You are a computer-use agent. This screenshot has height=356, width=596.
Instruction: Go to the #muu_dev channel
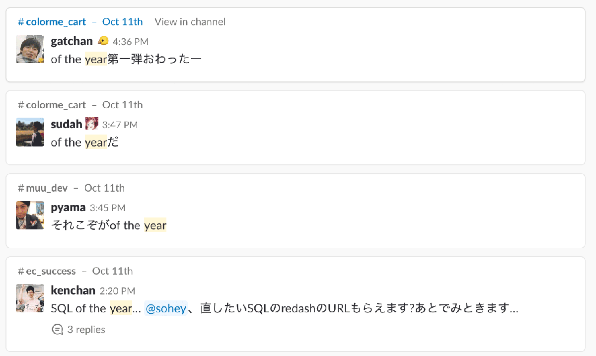43,188
